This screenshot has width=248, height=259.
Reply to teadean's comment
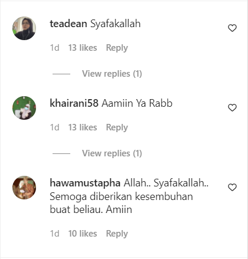(x=117, y=48)
